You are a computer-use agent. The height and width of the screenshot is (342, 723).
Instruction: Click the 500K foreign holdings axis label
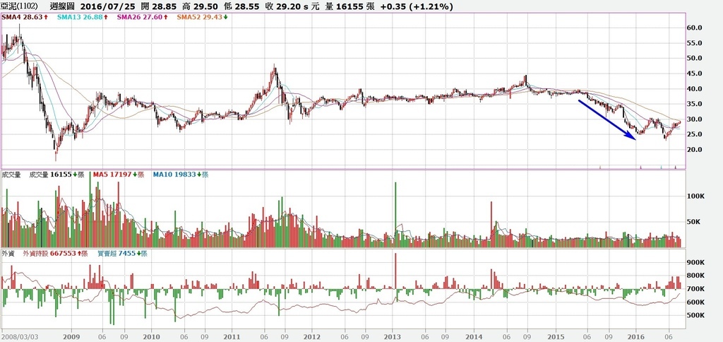pyautogui.click(x=695, y=315)
